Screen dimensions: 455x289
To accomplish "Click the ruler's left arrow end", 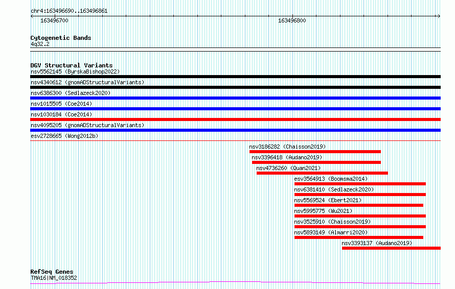I will (x=32, y=16).
